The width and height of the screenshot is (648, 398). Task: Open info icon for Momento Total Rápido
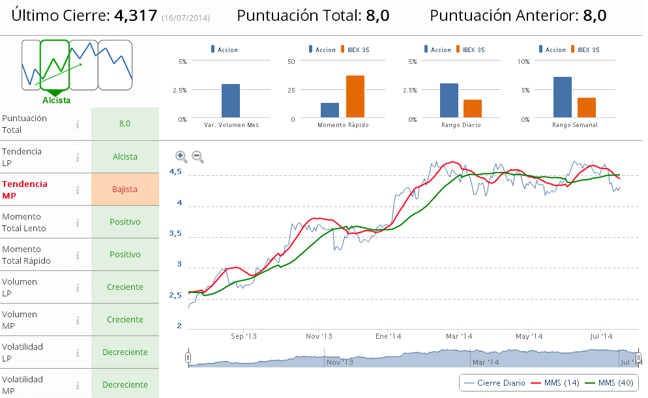tap(78, 255)
